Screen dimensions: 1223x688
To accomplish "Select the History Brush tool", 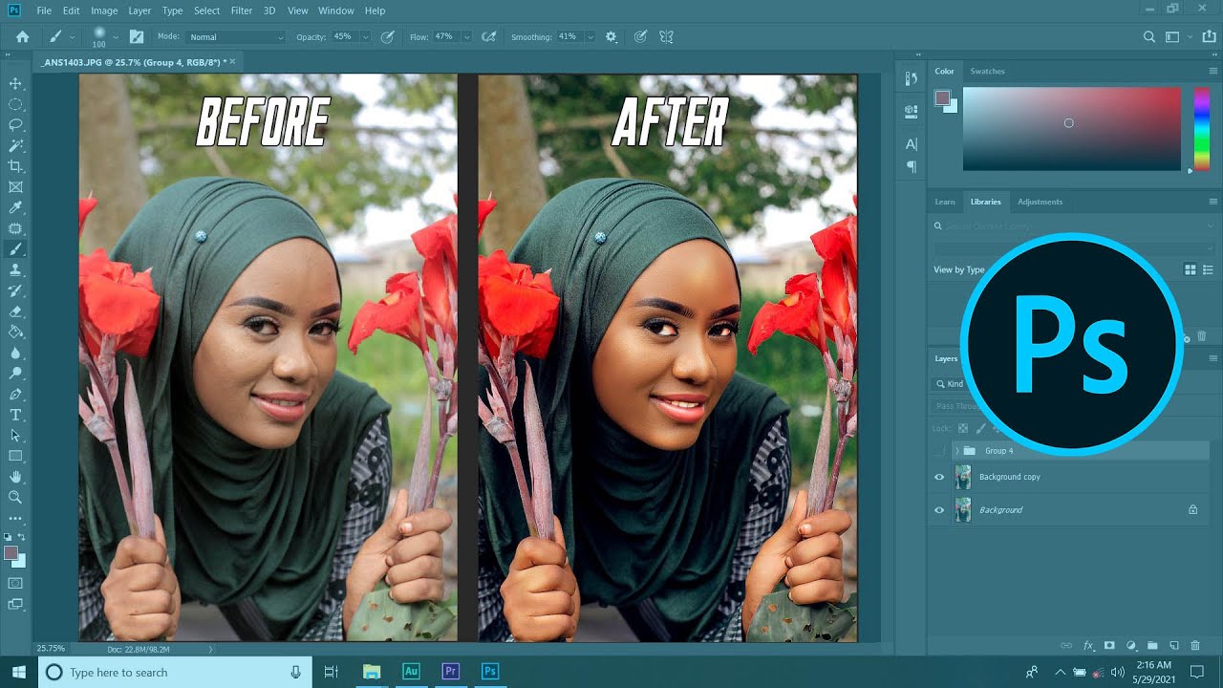I will (15, 290).
